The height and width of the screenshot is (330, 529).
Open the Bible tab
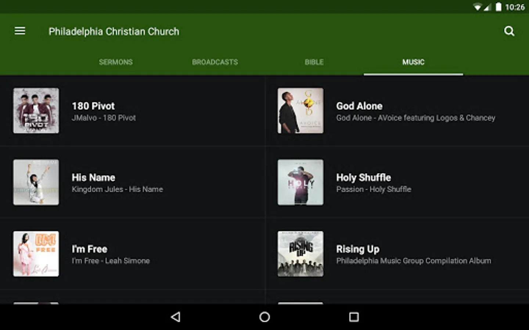314,62
